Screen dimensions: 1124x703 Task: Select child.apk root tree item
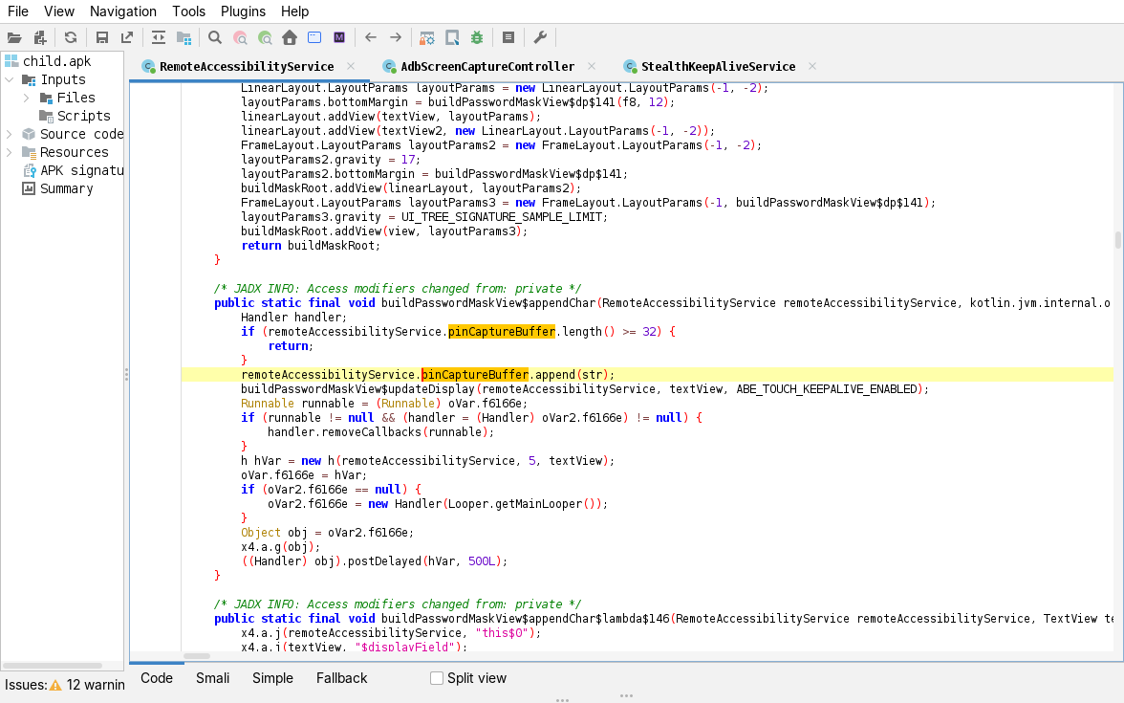(x=56, y=61)
